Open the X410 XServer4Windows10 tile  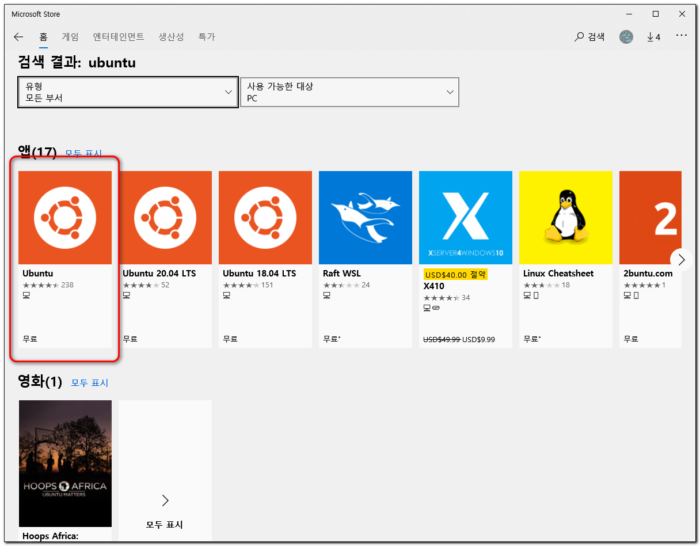coord(466,218)
